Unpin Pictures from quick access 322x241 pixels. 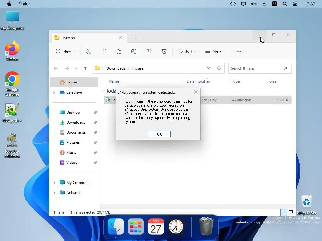(x=95, y=143)
